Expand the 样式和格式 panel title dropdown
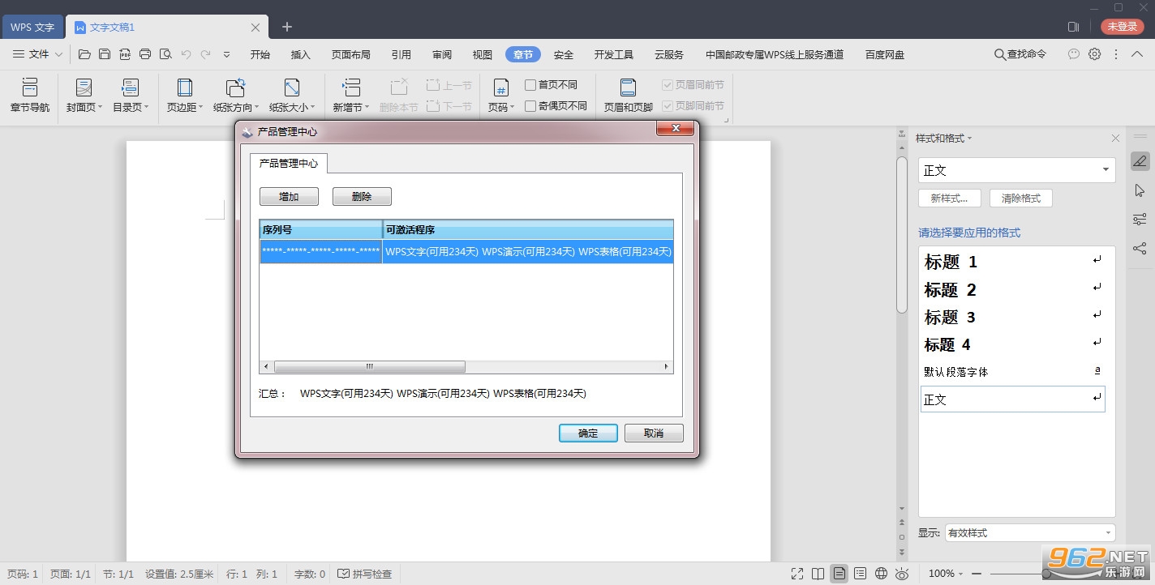The image size is (1155, 585). pyautogui.click(x=969, y=139)
